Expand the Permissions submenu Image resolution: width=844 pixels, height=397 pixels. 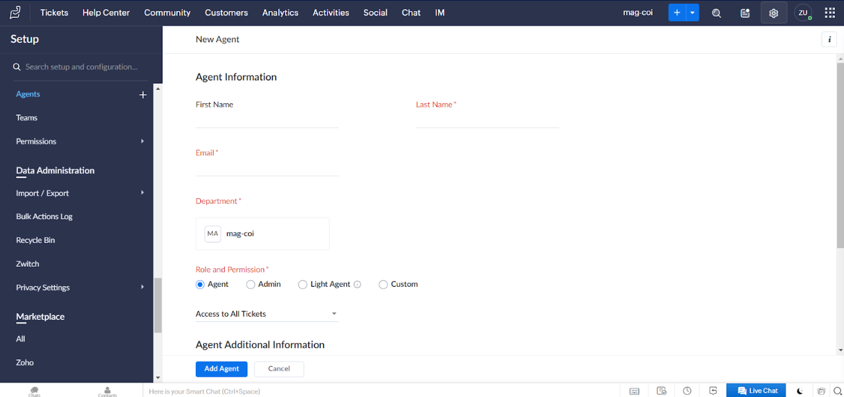point(142,141)
